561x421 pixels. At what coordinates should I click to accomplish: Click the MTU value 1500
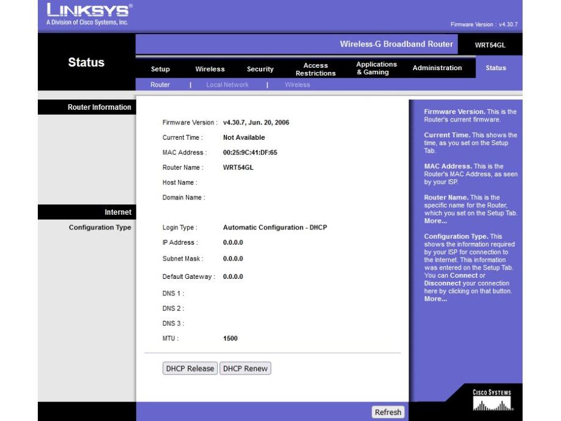pos(230,338)
